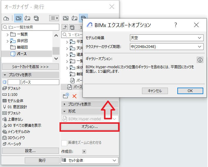Collapse the left プロパティを表示 panel

5,75
